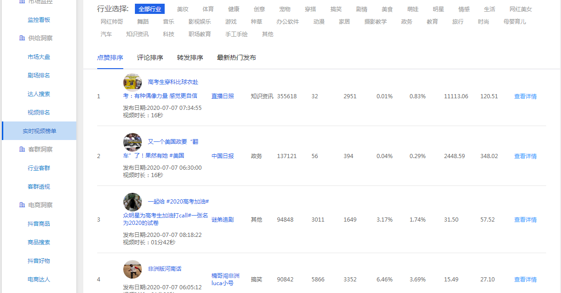Open thumbnail of 非洲版河南话 video
This screenshot has height=293, width=561.
coord(133,269)
